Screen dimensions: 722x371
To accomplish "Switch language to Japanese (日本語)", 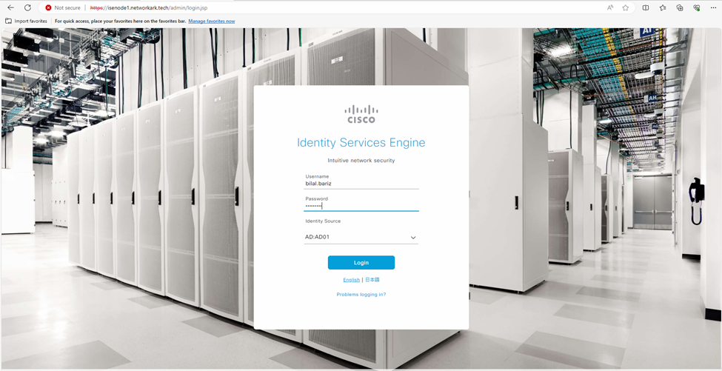I will click(372, 280).
